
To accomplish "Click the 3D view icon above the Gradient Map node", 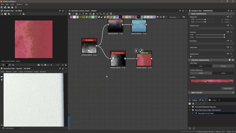I will (141, 51).
